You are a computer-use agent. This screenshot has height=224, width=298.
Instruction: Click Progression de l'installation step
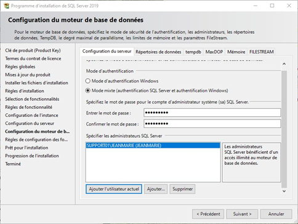tap(32, 156)
